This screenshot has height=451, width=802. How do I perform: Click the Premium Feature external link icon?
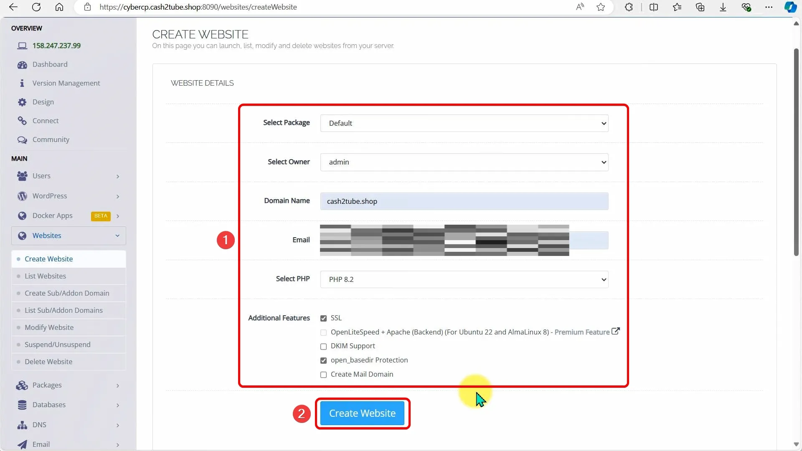click(615, 331)
